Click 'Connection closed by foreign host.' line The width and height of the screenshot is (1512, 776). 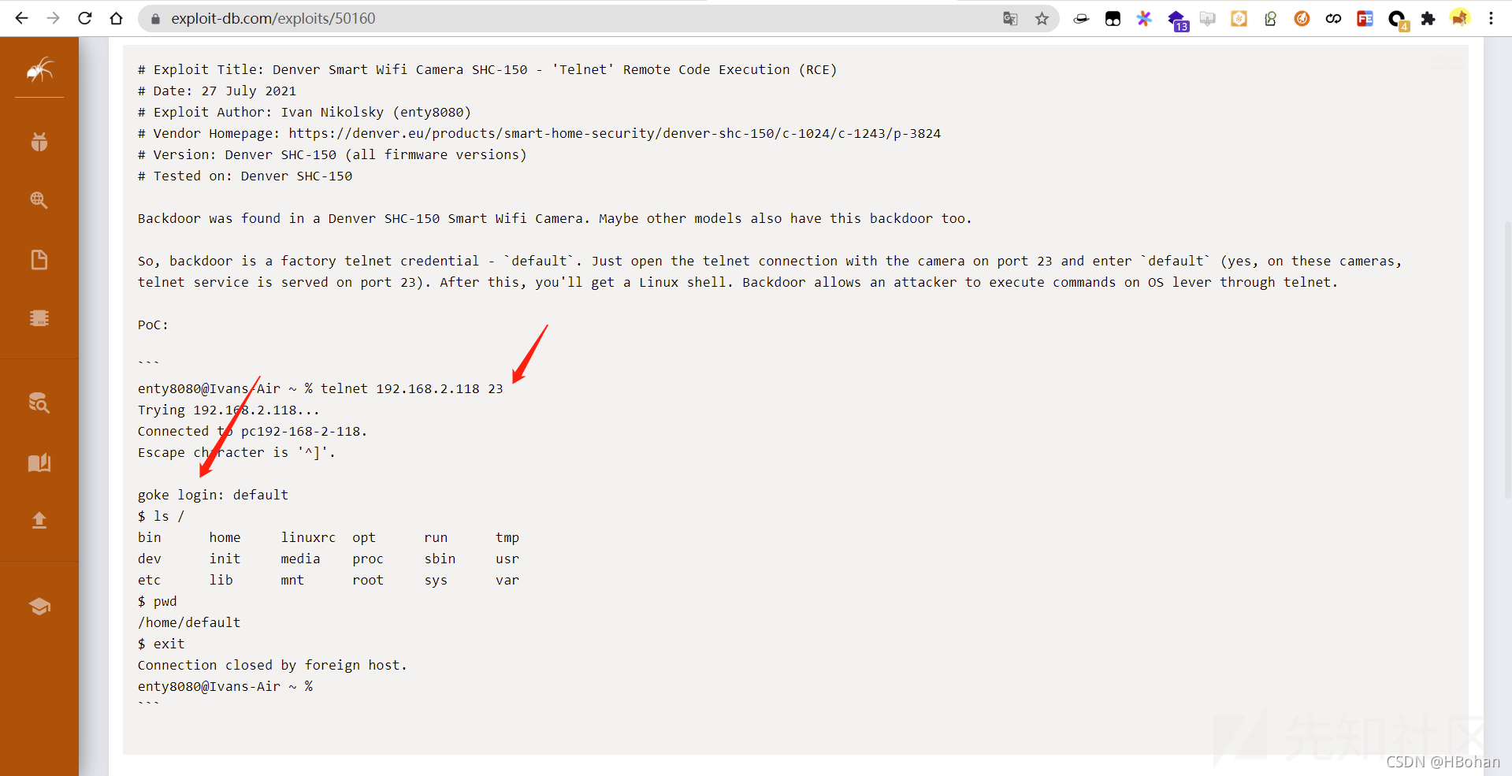(273, 665)
